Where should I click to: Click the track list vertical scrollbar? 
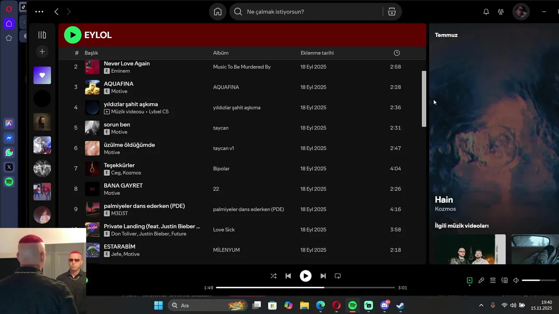tap(424, 99)
